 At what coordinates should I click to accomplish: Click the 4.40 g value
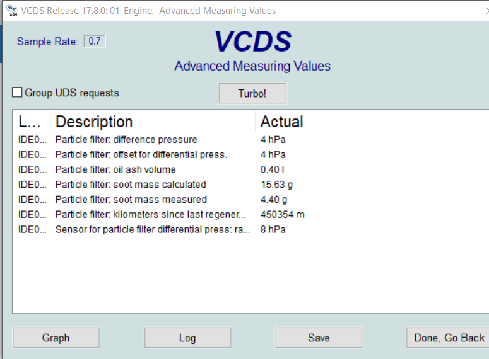274,199
